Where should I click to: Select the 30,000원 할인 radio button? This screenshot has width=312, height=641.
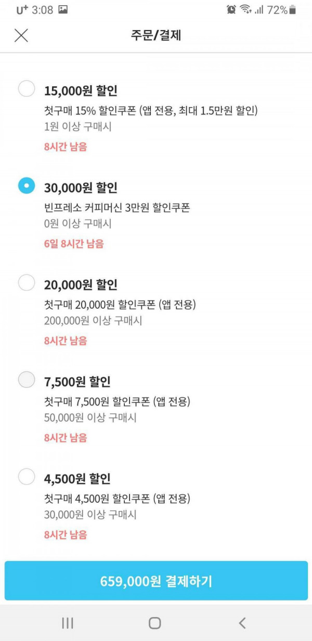click(27, 186)
